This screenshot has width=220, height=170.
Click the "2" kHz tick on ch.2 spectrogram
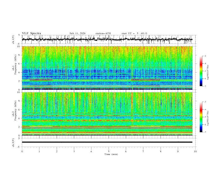(x=19, y=127)
